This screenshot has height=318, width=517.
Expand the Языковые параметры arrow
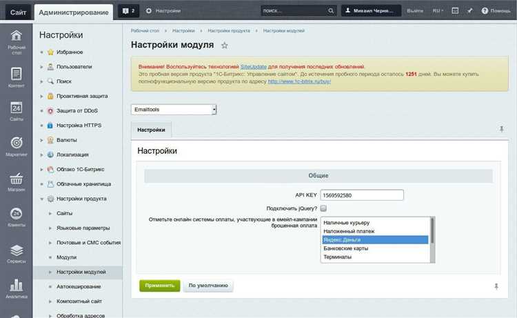pyautogui.click(x=50, y=228)
